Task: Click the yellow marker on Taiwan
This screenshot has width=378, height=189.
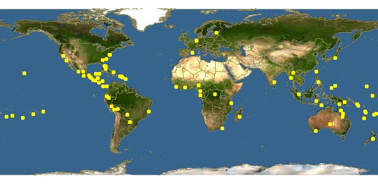Action: [316, 71]
